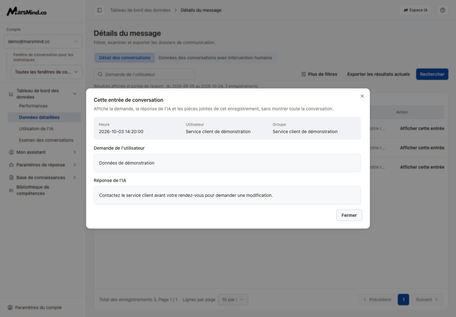456x317 pixels.
Task: Open Bibliothèque de compétences in sidebar
Action: click(x=33, y=190)
